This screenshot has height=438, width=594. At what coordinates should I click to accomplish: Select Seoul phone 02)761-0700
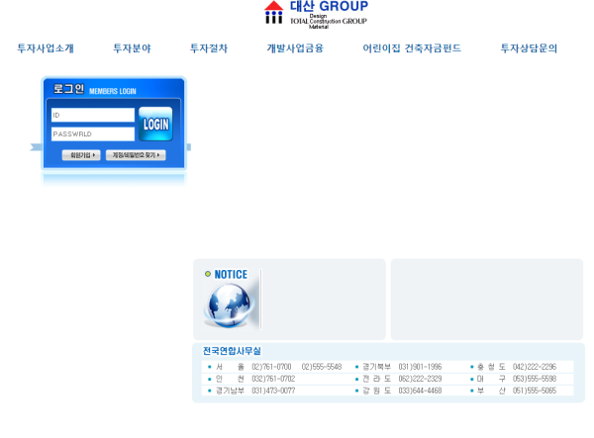click(x=271, y=367)
